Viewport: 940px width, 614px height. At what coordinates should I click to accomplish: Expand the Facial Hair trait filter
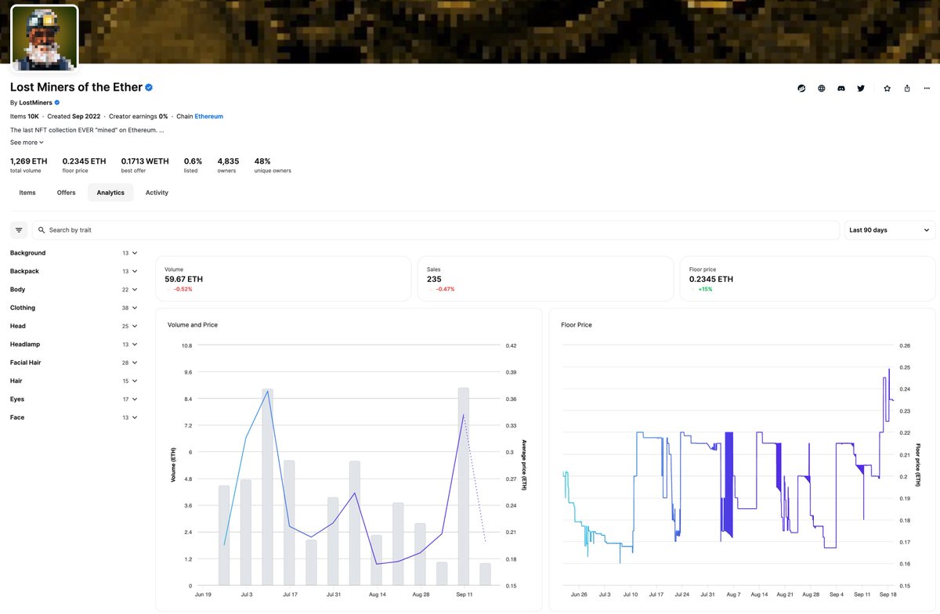coord(74,363)
